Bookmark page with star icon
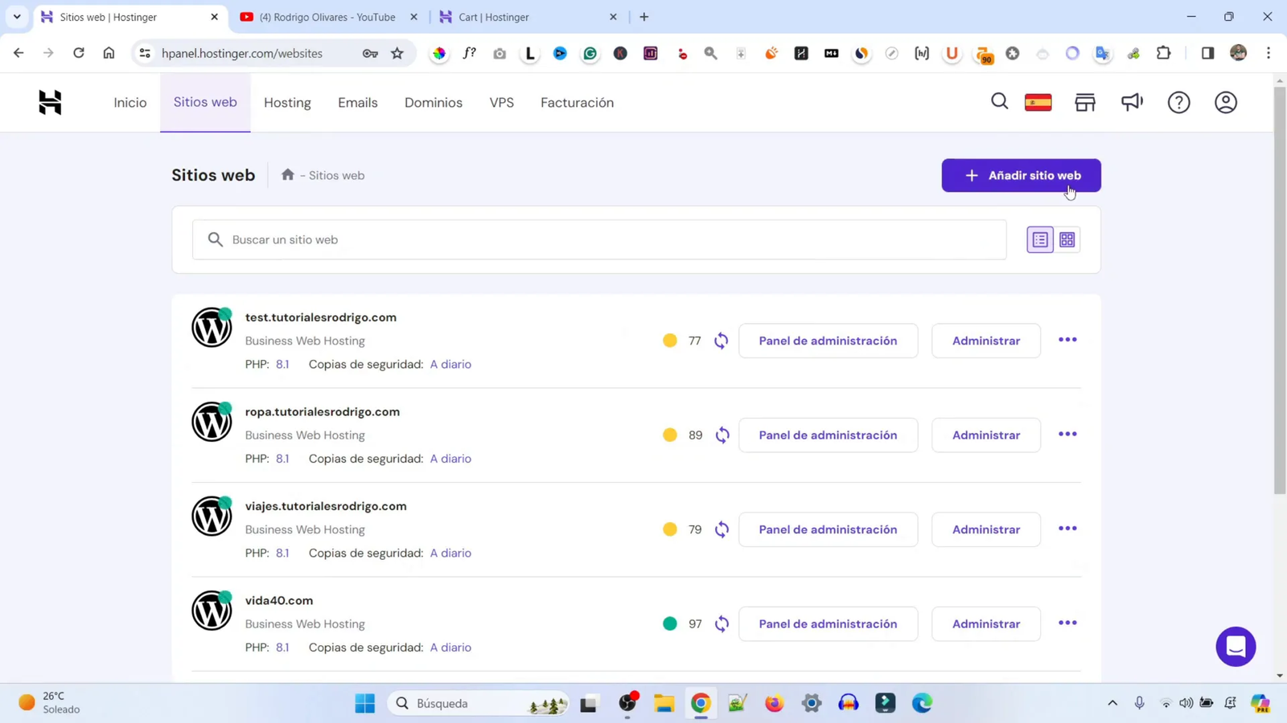The width and height of the screenshot is (1287, 723). coord(397,53)
